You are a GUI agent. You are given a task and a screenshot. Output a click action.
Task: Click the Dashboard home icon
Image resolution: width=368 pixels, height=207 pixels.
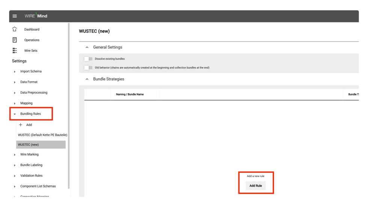pos(15,29)
